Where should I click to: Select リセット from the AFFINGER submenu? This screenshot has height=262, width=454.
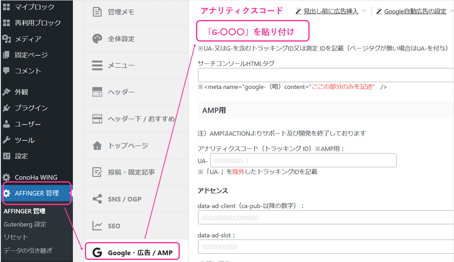click(15, 236)
